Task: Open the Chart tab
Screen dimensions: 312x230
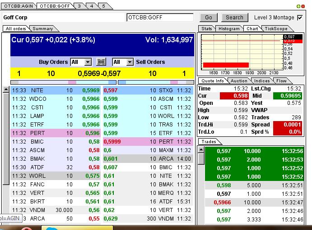Action: [x=252, y=28]
